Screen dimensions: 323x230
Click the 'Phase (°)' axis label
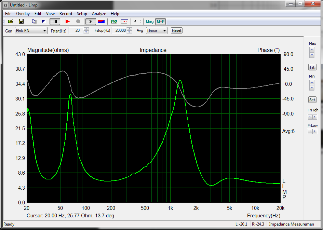[269, 50]
